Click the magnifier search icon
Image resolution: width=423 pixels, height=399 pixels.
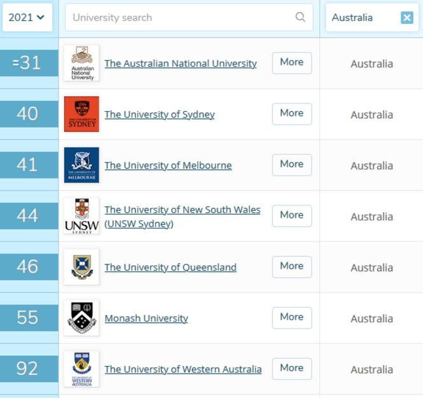coord(300,17)
